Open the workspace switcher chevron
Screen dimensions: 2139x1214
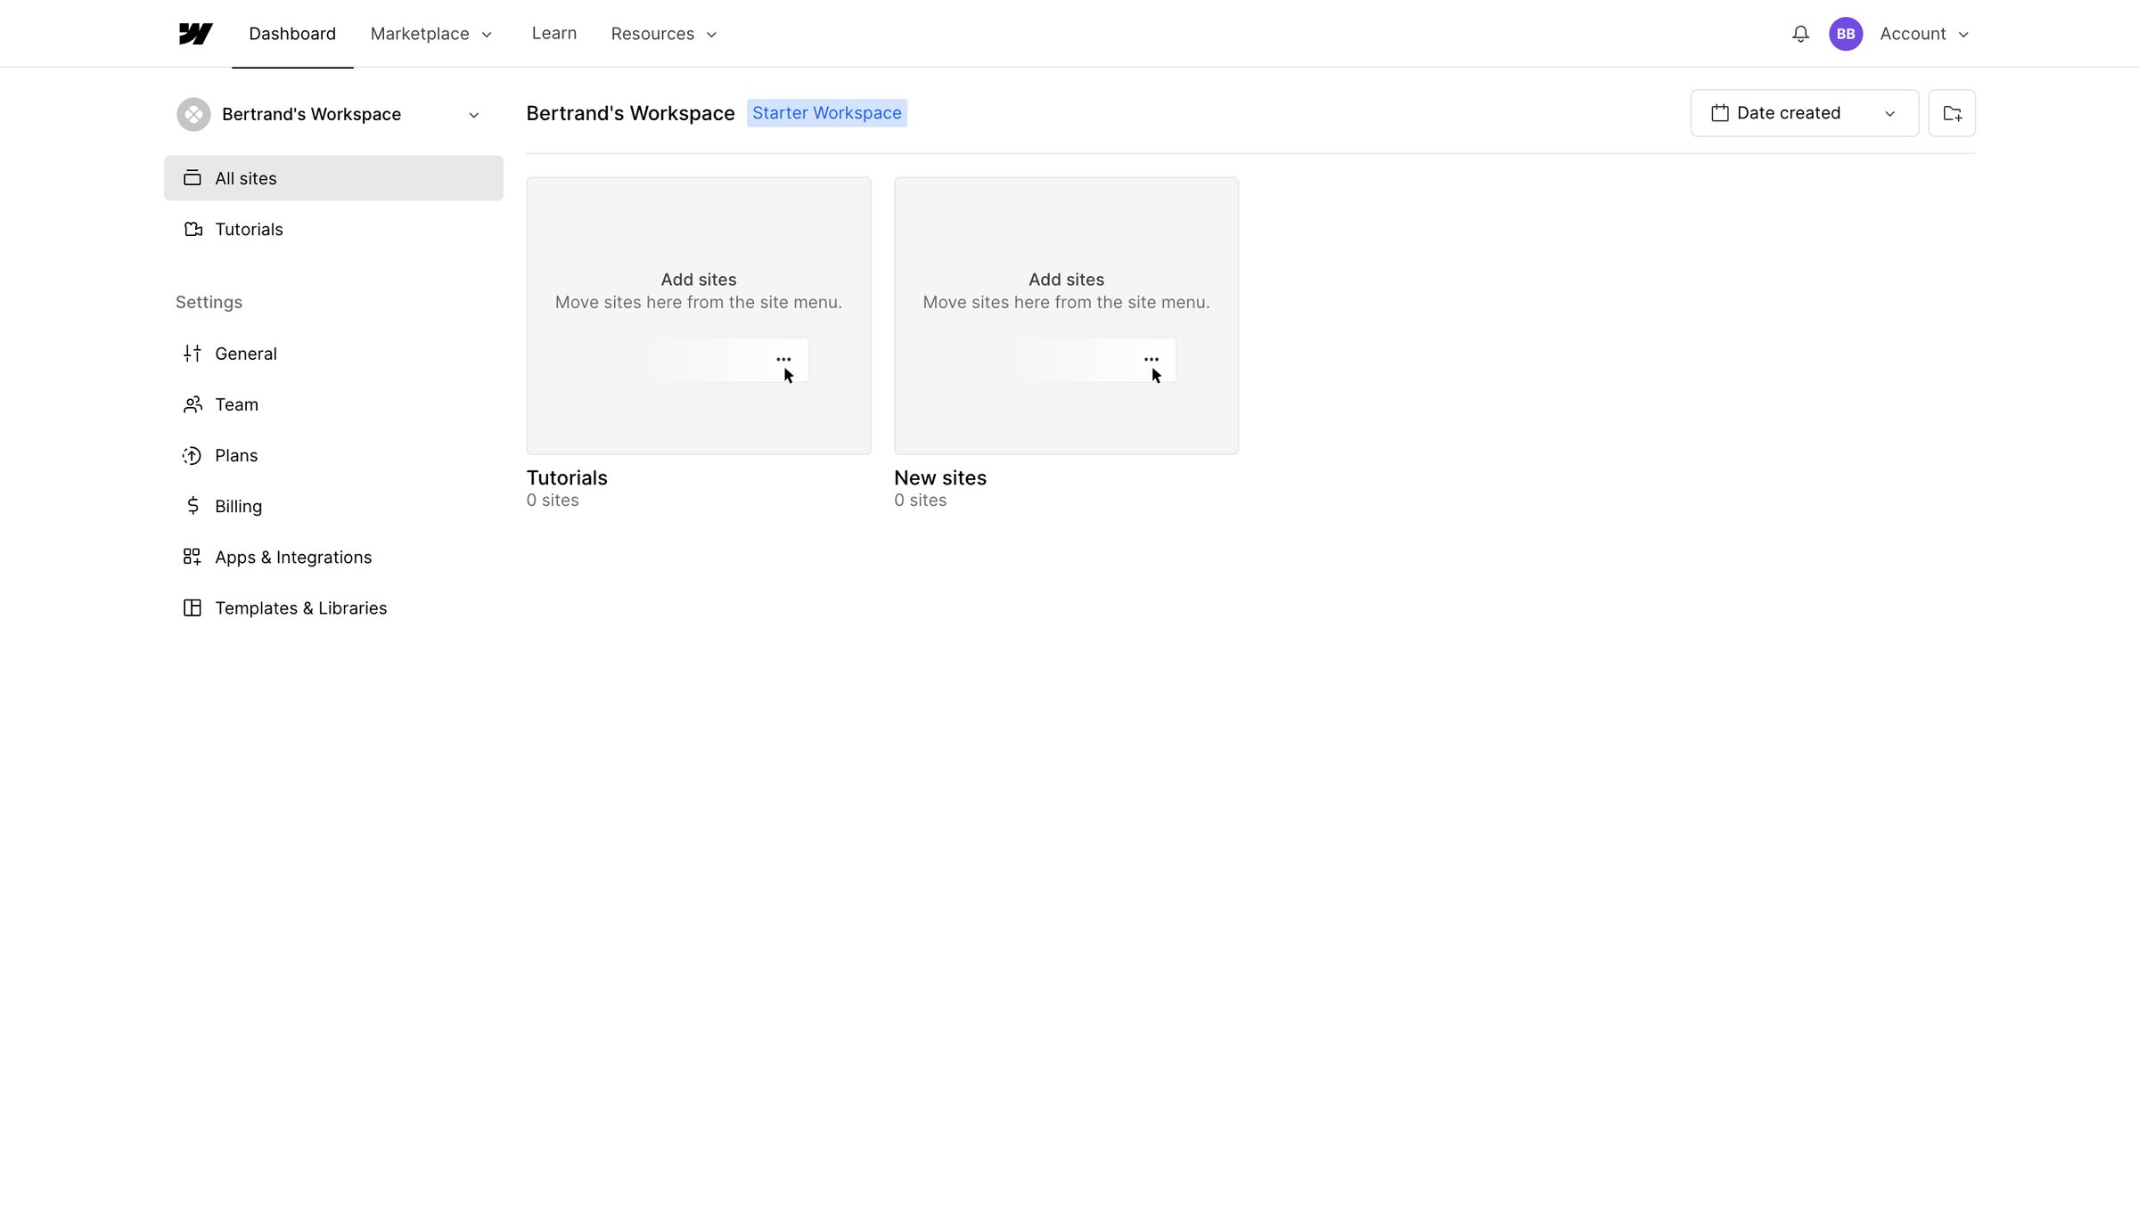tap(474, 115)
